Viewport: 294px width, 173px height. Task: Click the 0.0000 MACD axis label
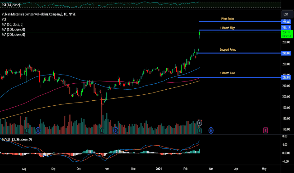pyautogui.click(x=286, y=153)
